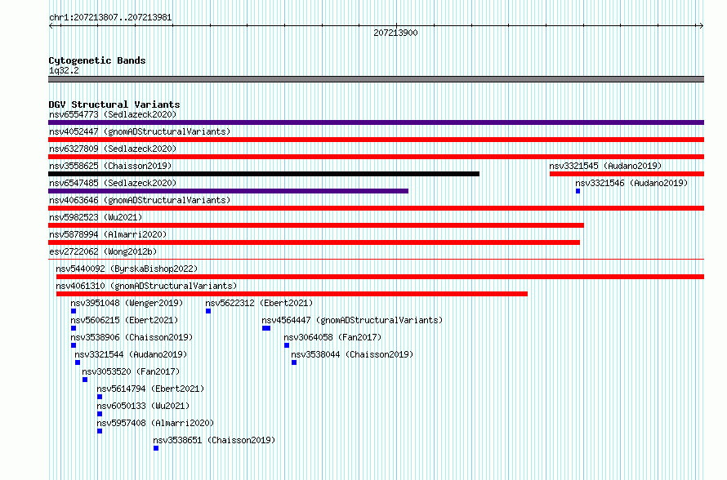
Task: Click the right arrow on the ruler
Action: [701, 26]
